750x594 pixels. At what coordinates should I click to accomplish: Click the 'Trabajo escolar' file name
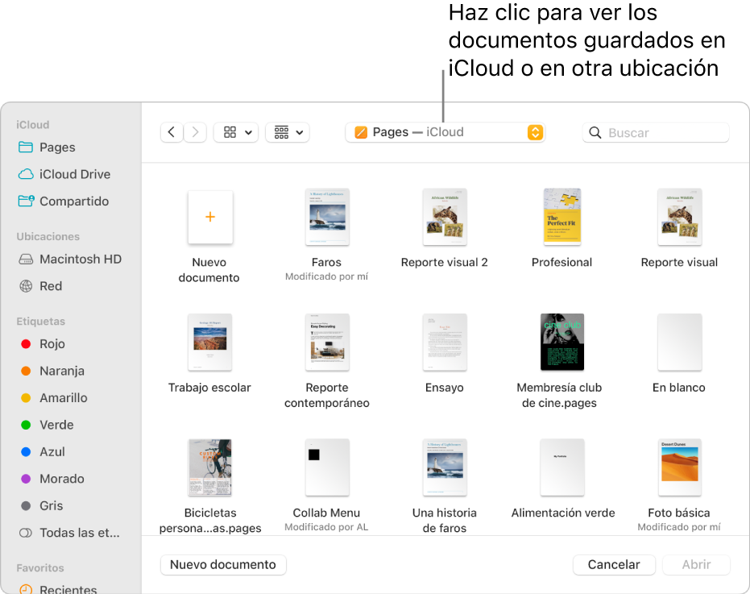209,388
